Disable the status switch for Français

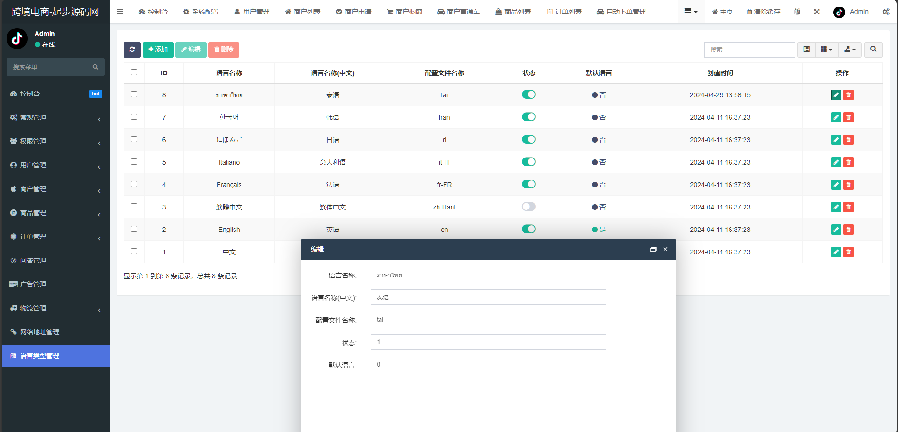pos(528,184)
